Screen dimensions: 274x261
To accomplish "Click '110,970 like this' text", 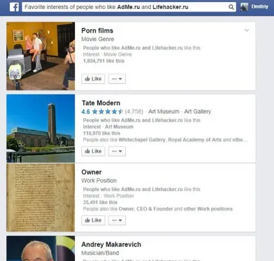I will pyautogui.click(x=101, y=133).
